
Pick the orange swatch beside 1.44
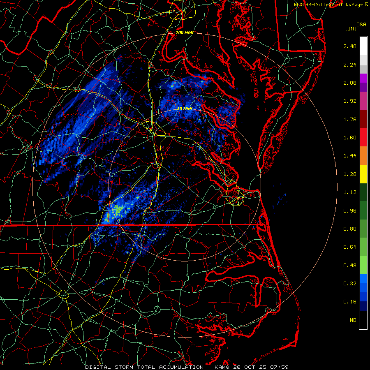363,156
